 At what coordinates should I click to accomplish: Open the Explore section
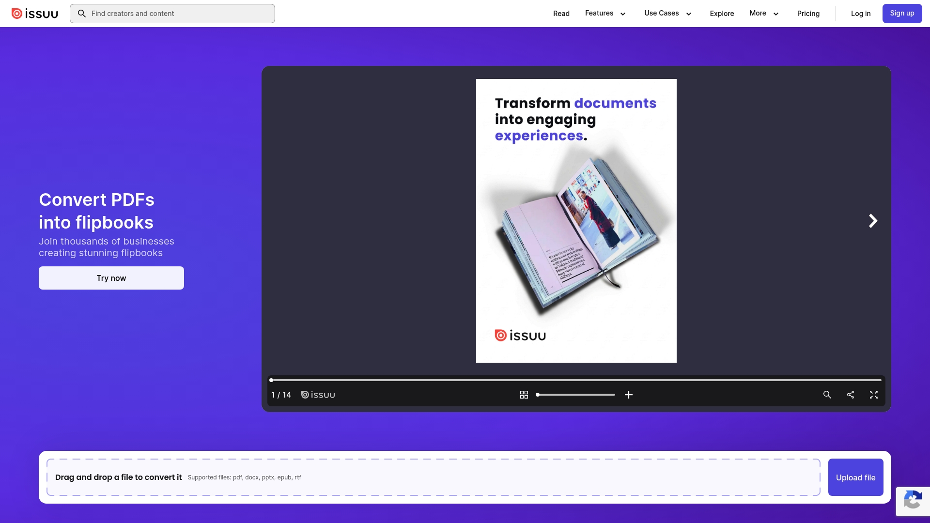tap(721, 14)
